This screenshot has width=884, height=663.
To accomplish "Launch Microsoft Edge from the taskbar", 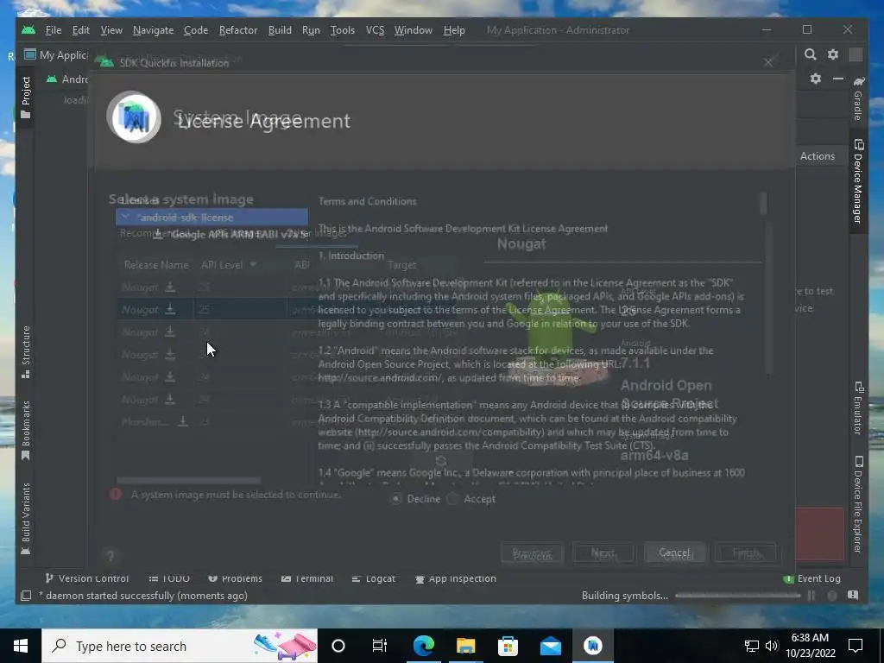I will (x=424, y=646).
